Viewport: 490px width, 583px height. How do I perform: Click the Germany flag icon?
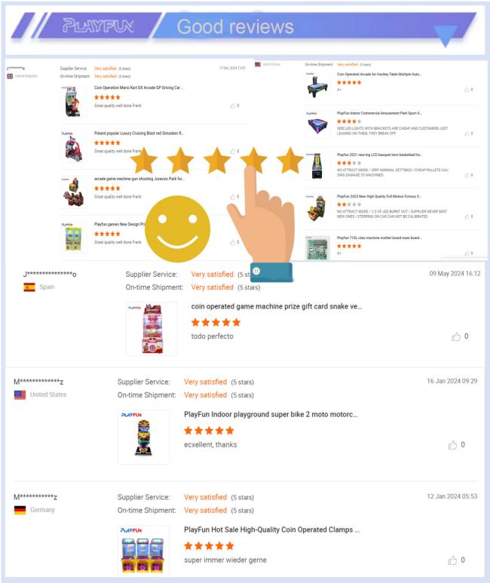pyautogui.click(x=20, y=510)
